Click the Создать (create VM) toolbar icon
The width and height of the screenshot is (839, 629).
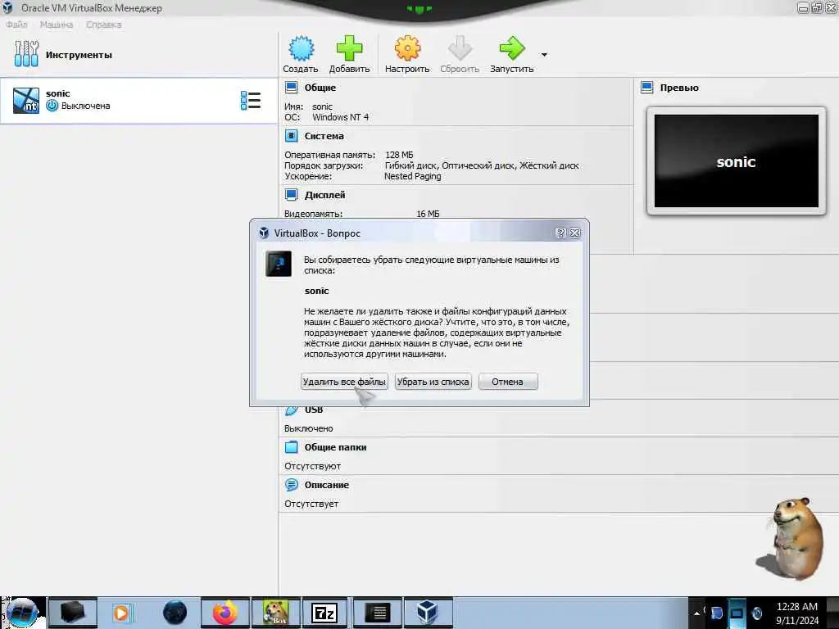[x=301, y=48]
